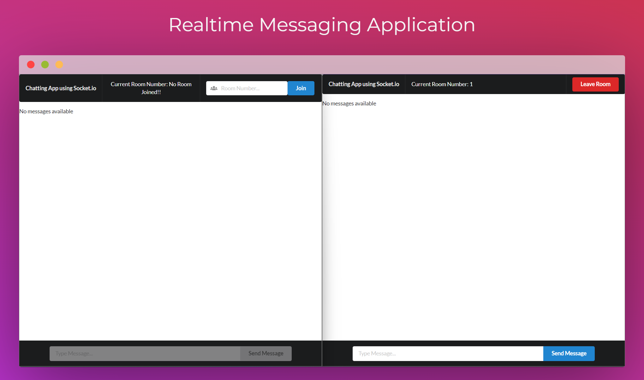Click the blue Join button
The height and width of the screenshot is (380, 644).
pos(301,88)
